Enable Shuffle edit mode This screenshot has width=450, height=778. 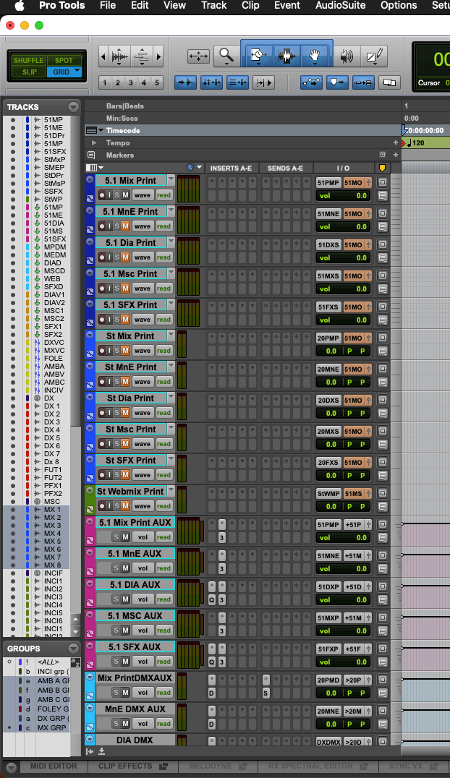click(28, 60)
